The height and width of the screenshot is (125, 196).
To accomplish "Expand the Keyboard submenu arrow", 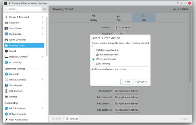I will pyautogui.click(x=42, y=23).
